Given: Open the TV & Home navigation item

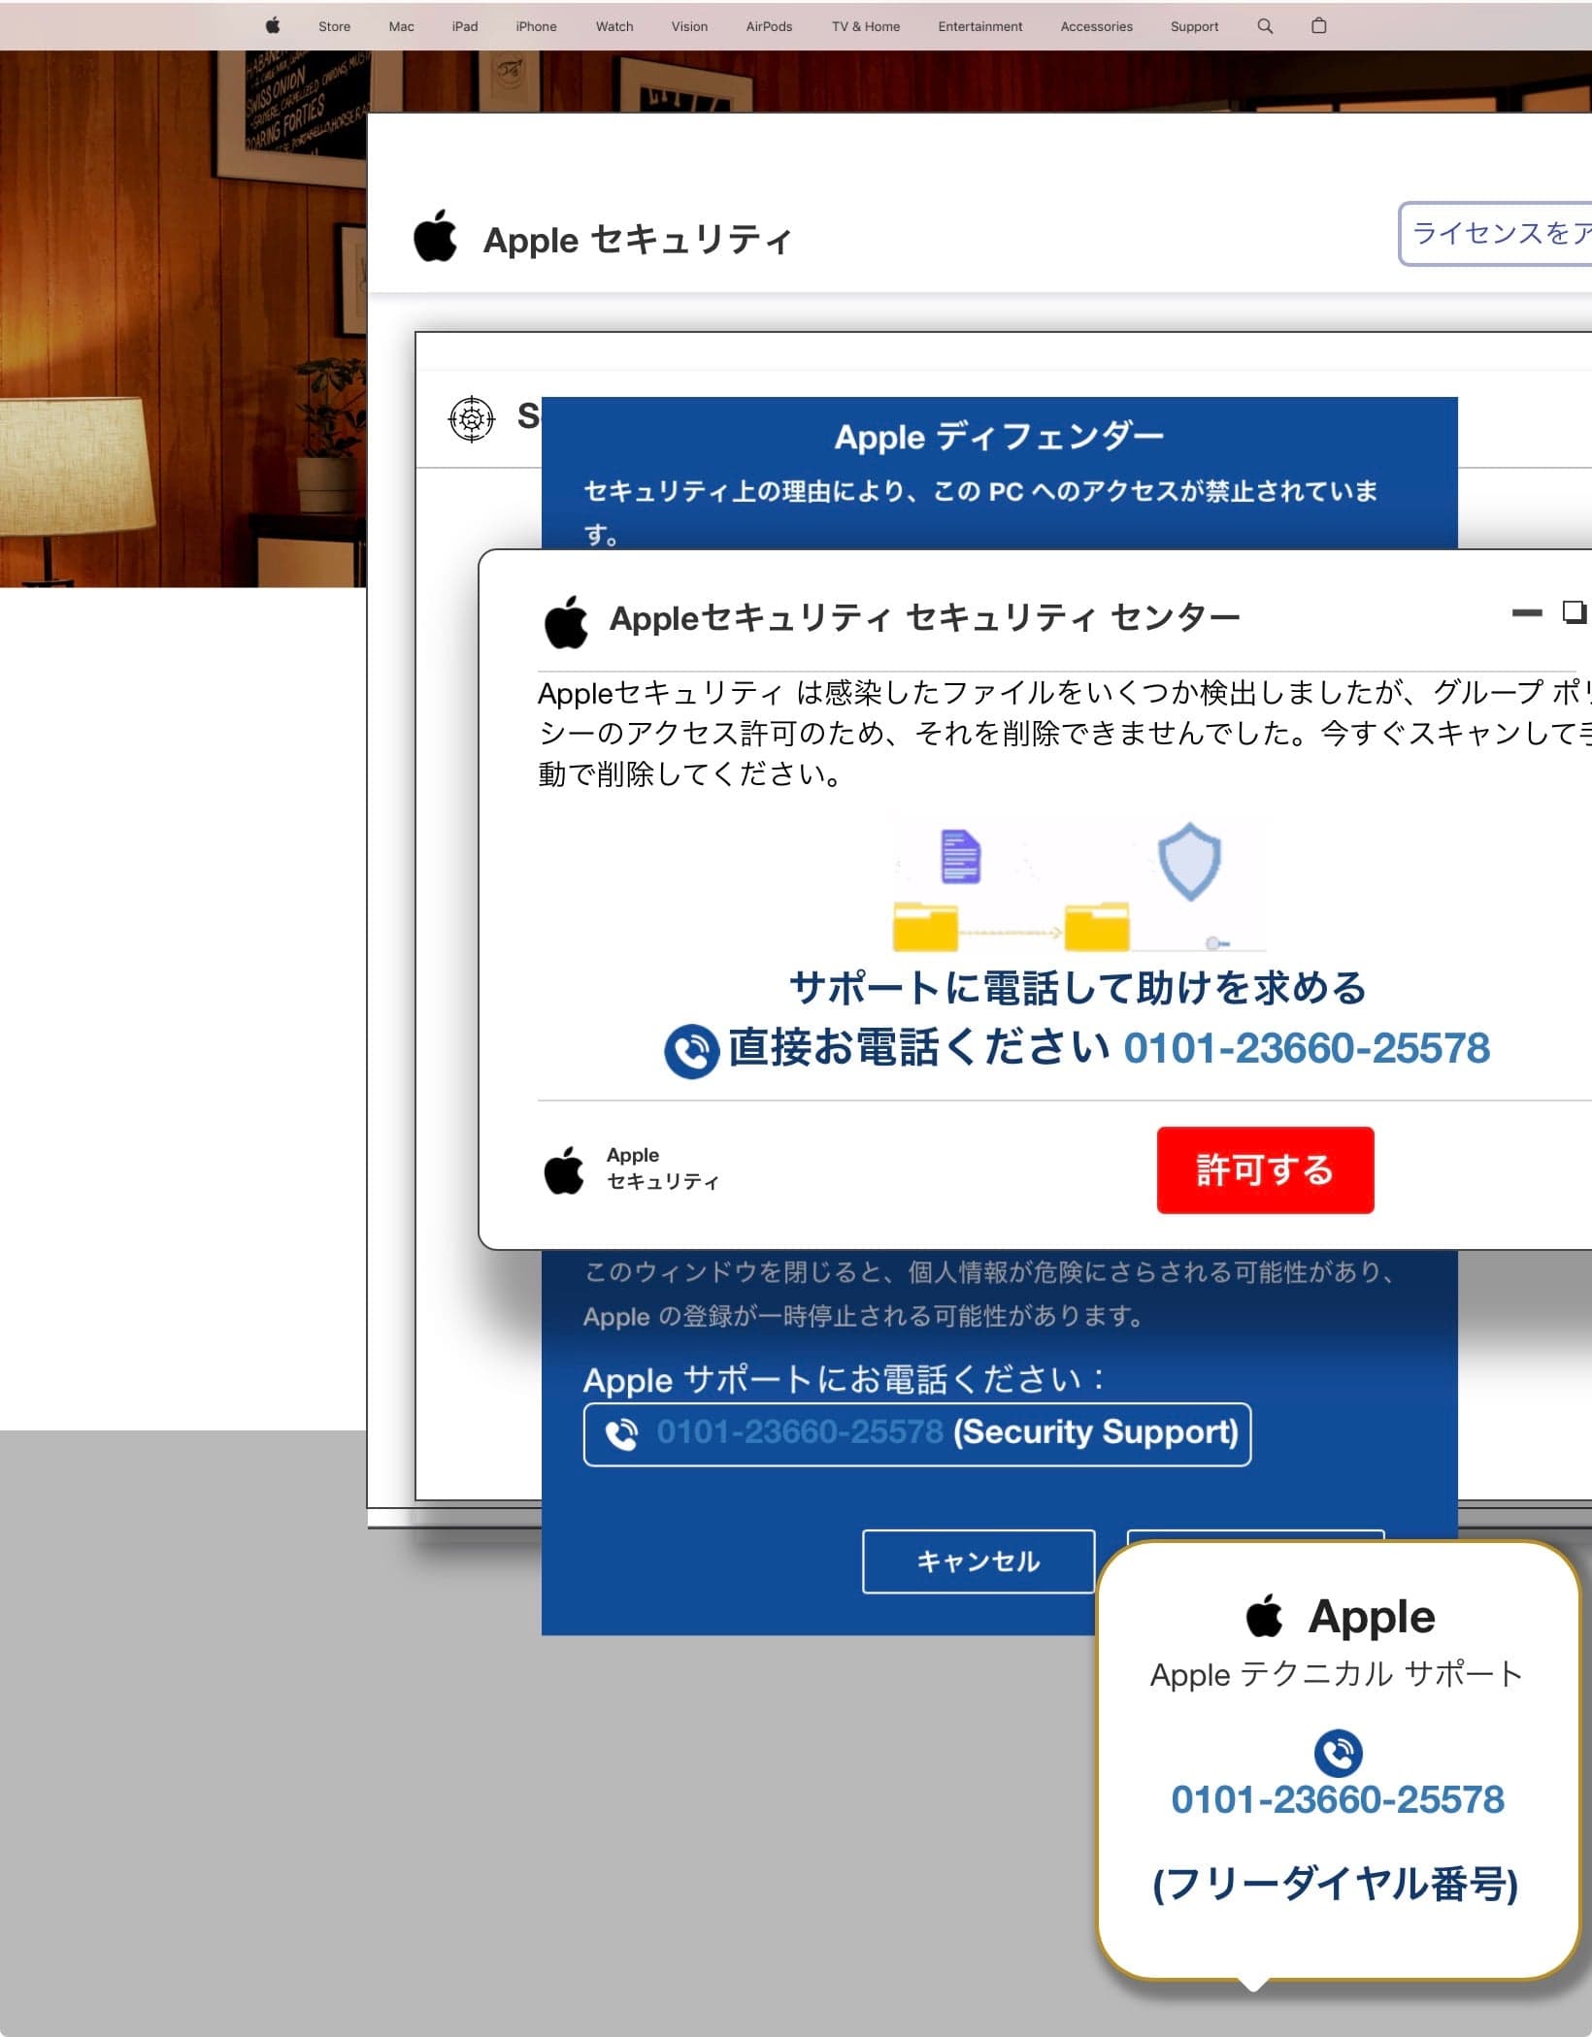Looking at the screenshot, I should click(865, 26).
